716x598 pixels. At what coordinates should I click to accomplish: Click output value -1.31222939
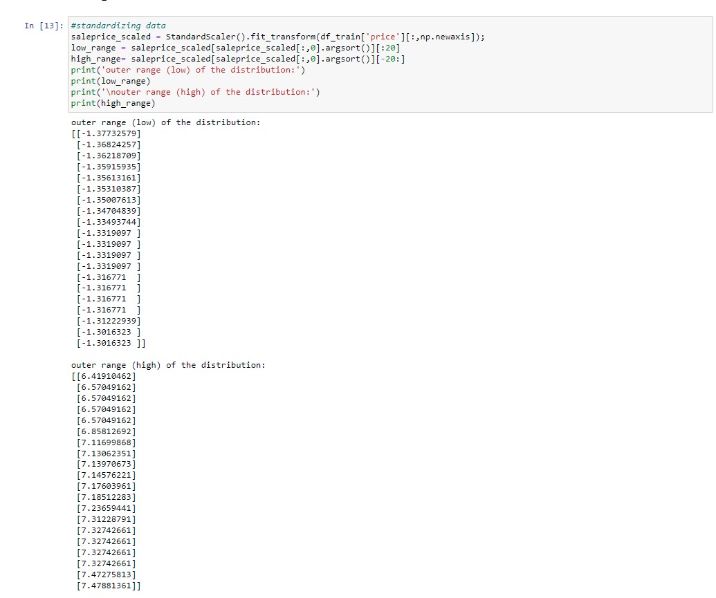[109, 321]
